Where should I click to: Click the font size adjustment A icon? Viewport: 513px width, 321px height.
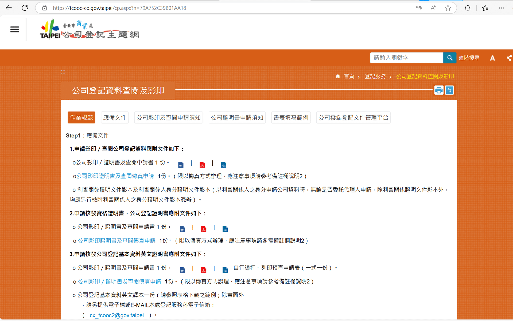(x=492, y=58)
